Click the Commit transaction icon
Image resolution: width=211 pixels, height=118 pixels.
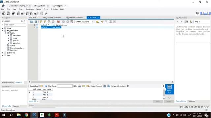click(63, 22)
